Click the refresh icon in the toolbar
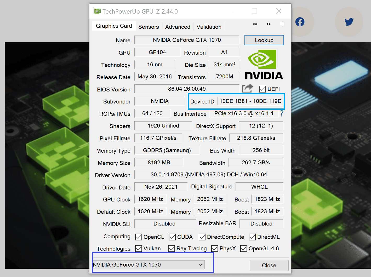This screenshot has height=277, width=371. [x=269, y=24]
